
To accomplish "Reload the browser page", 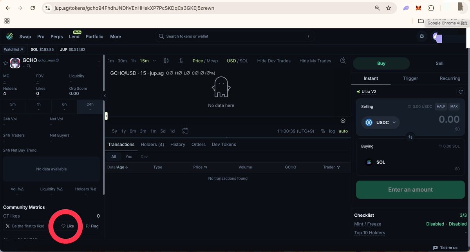I will tap(33, 8).
